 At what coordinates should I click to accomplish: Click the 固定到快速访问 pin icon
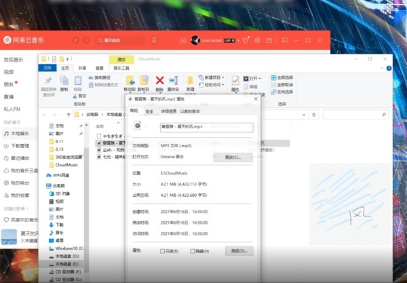[49, 81]
